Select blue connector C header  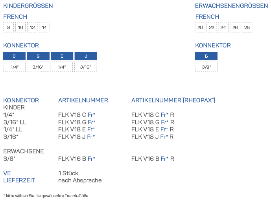coord(14,56)
